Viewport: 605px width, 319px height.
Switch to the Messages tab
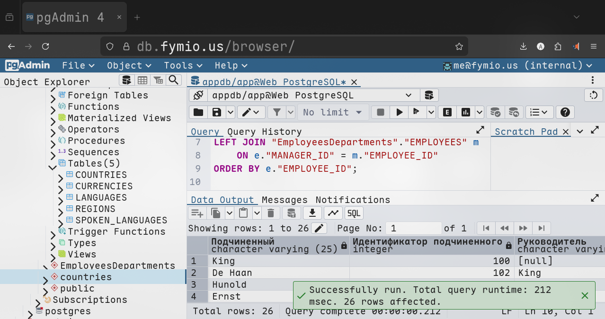click(285, 200)
